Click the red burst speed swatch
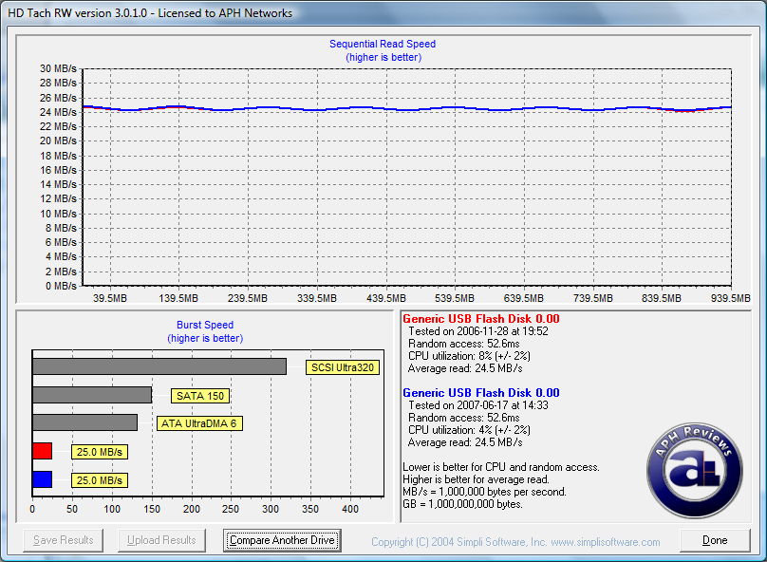This screenshot has height=562, width=767. coord(42,451)
